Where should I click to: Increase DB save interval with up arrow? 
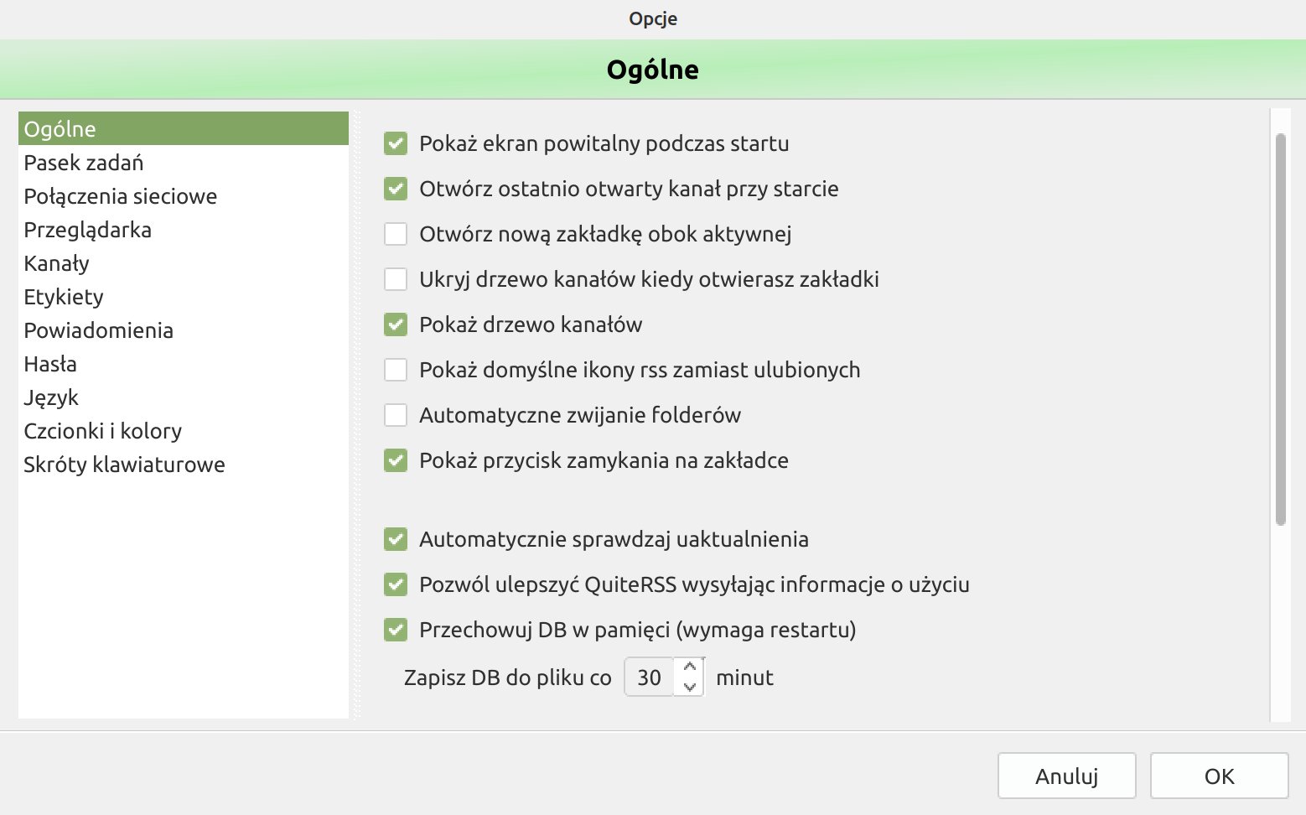[x=690, y=668]
